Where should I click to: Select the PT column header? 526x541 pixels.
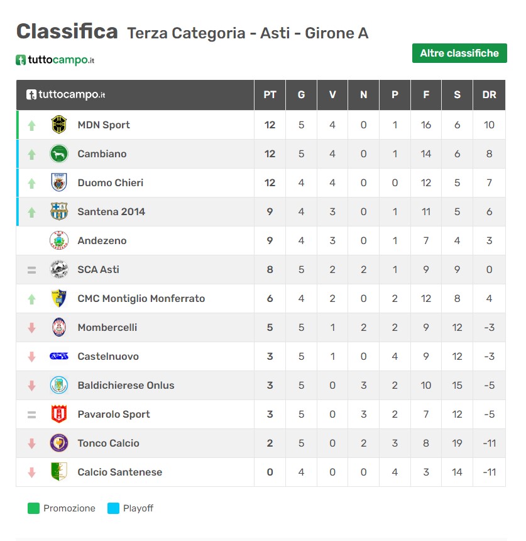coord(270,95)
